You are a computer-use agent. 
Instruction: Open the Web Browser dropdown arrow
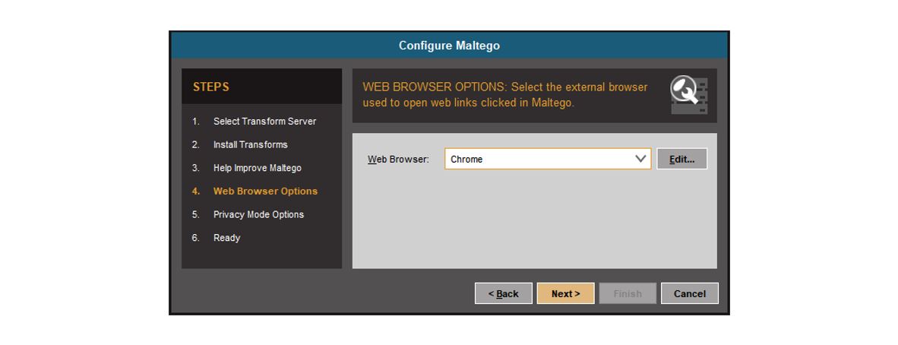(x=641, y=160)
